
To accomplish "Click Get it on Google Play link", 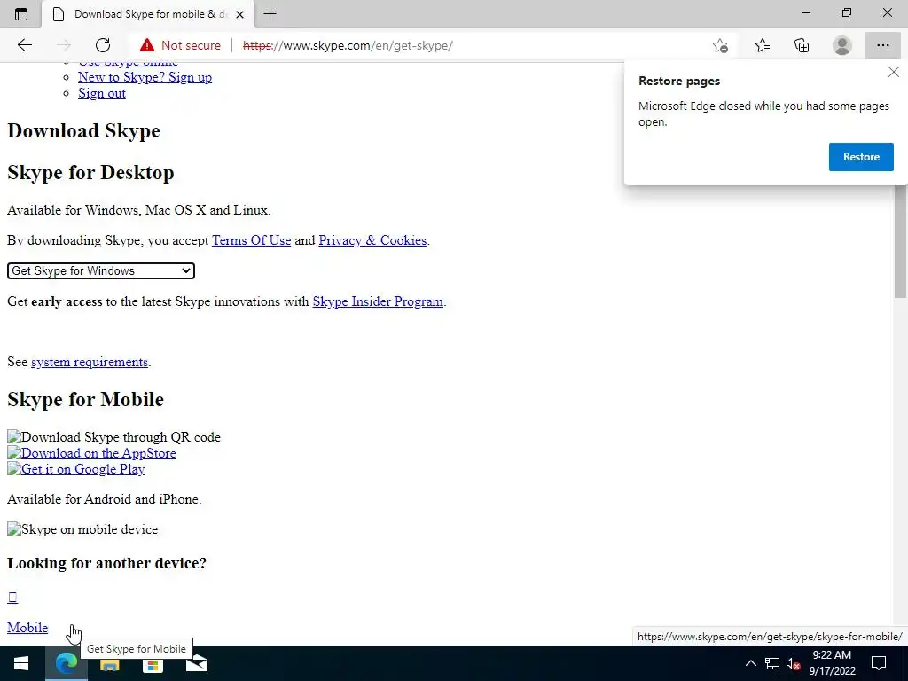I will tap(76, 469).
